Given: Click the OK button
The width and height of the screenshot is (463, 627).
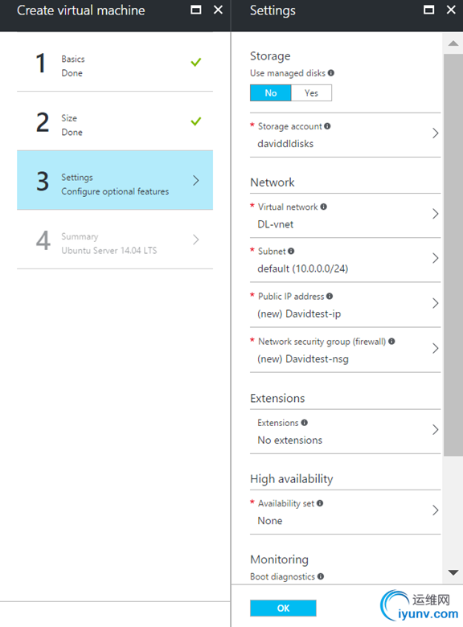Looking at the screenshot, I should pos(283,609).
